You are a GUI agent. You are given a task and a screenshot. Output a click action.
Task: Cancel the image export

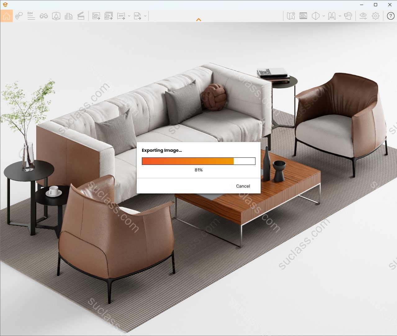pyautogui.click(x=243, y=186)
